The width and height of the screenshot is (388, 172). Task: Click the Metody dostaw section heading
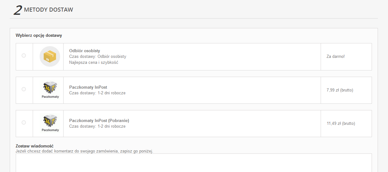coord(48,10)
